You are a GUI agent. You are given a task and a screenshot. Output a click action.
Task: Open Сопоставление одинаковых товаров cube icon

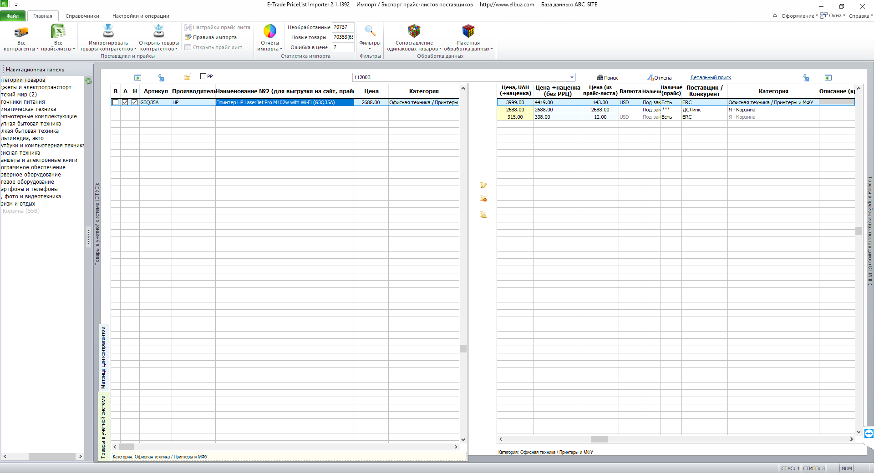point(414,31)
